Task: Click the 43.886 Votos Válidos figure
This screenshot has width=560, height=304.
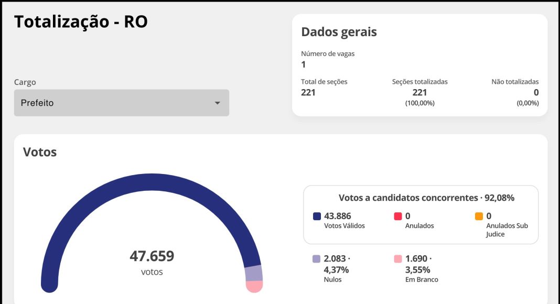Action: (338, 216)
